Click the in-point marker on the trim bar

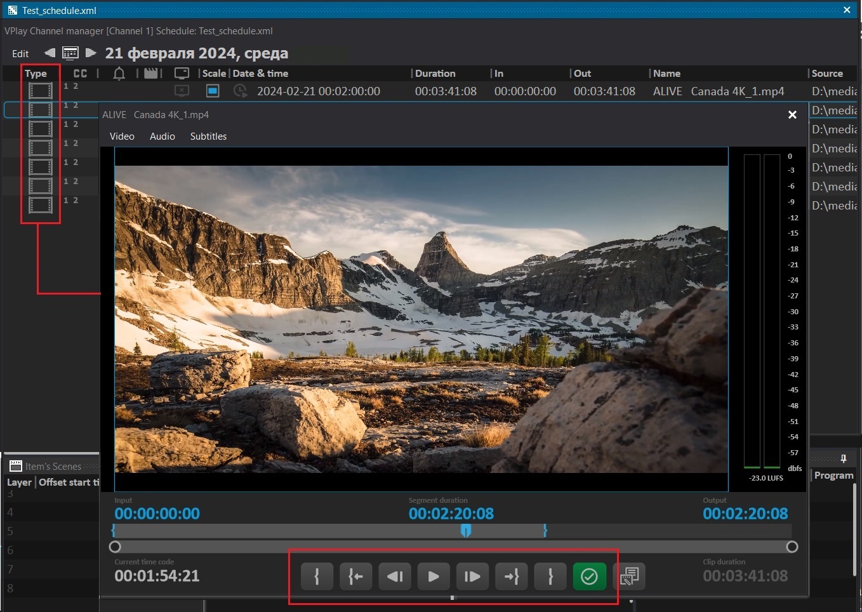(114, 530)
